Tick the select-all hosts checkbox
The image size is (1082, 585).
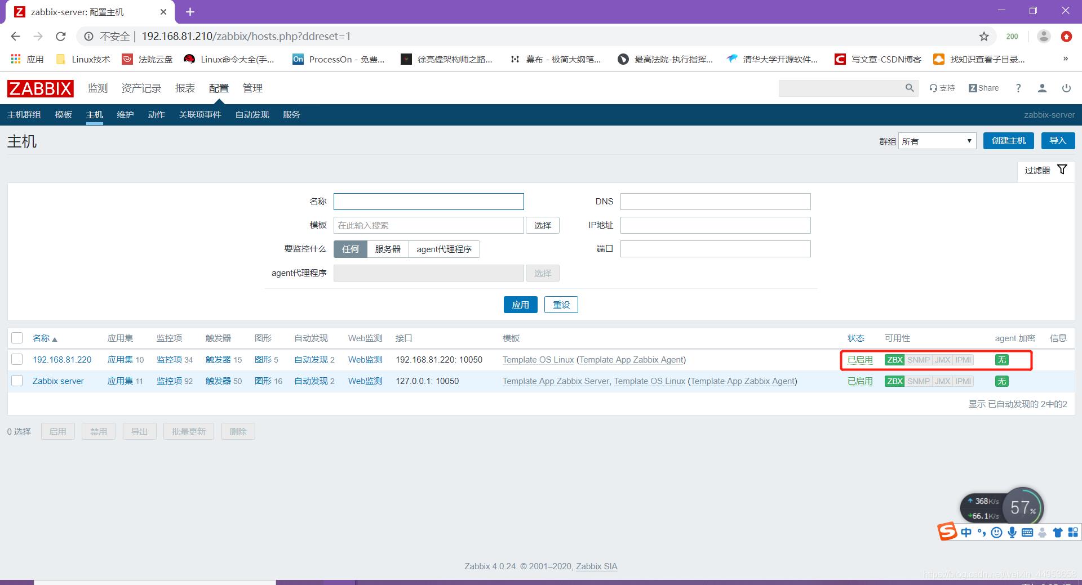pos(17,338)
